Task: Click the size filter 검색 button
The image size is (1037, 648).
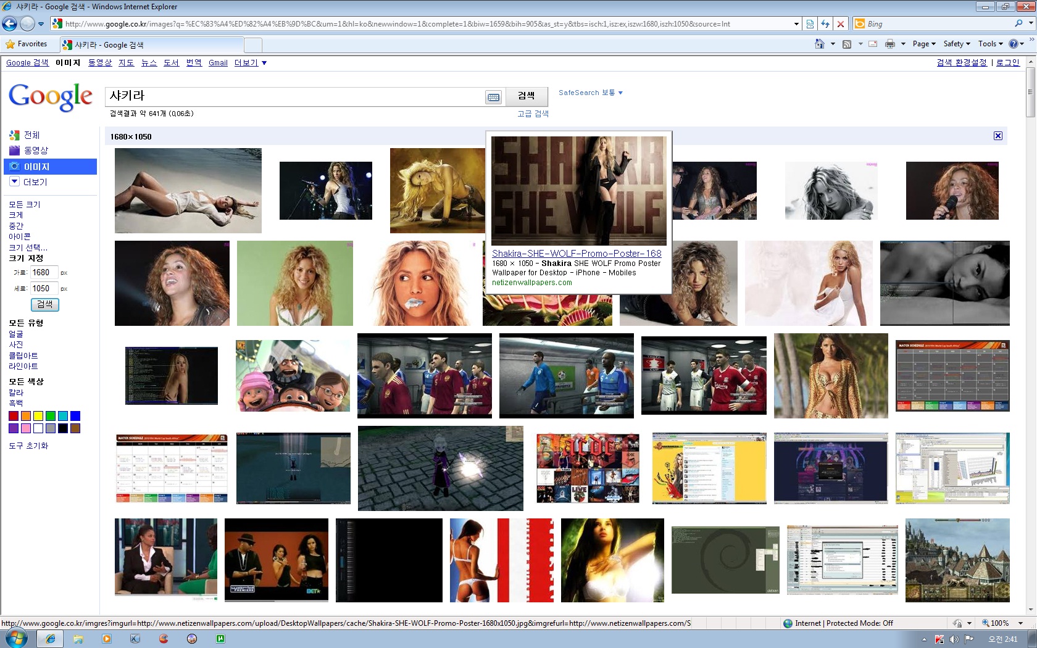Action: click(x=45, y=304)
